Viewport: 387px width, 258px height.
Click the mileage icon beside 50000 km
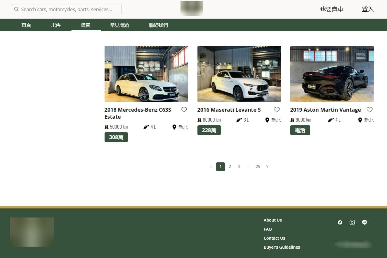click(x=107, y=127)
